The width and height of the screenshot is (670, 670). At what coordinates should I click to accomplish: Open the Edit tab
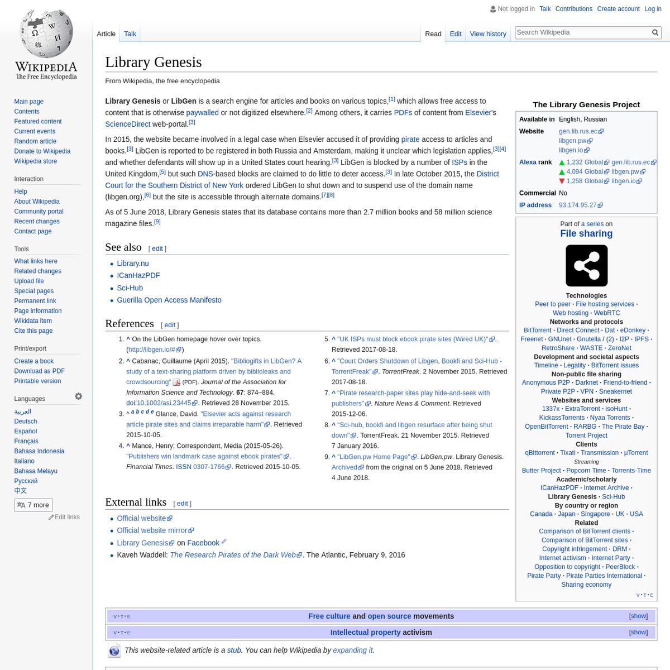pos(456,34)
